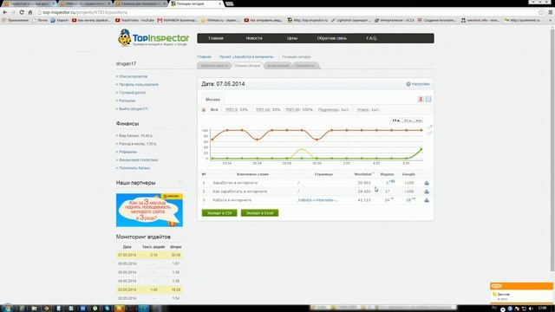
Task: Open chart icon for Работа в интернете row
Action: pyautogui.click(x=427, y=200)
